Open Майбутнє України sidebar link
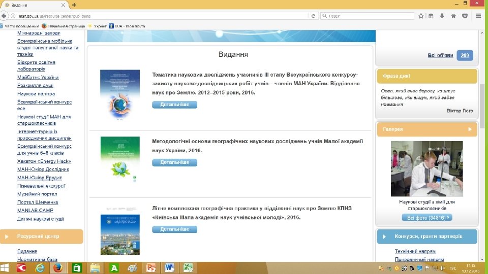The height and width of the screenshot is (274, 488). [x=38, y=77]
